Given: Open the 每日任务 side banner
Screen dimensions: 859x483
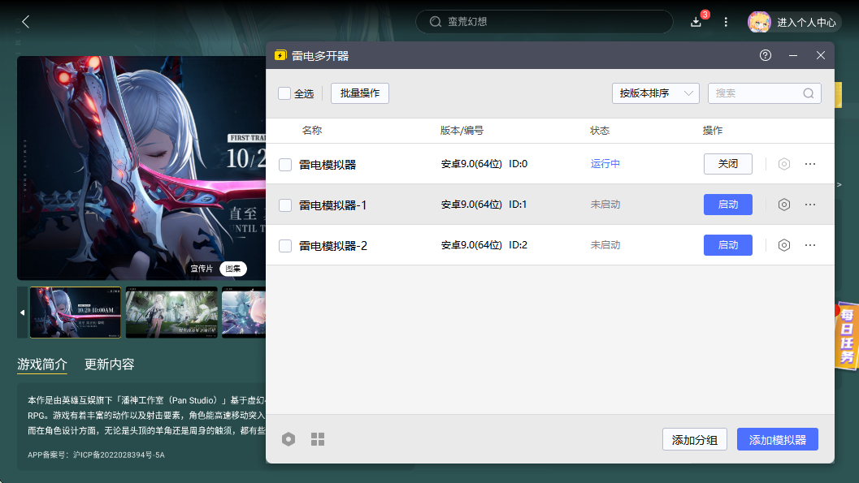Looking at the screenshot, I should point(847,336).
